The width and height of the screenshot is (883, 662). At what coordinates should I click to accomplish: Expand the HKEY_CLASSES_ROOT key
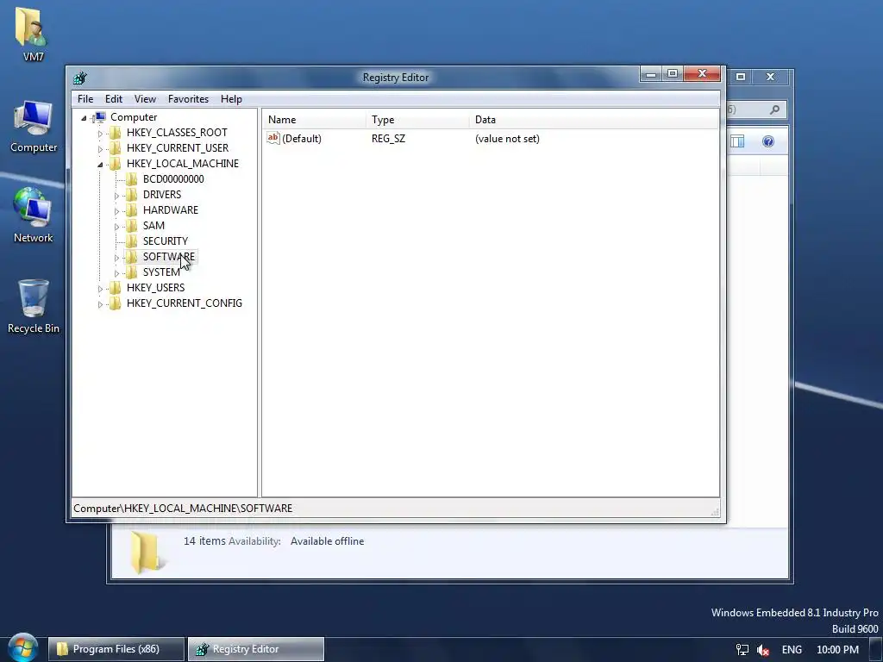[100, 134]
